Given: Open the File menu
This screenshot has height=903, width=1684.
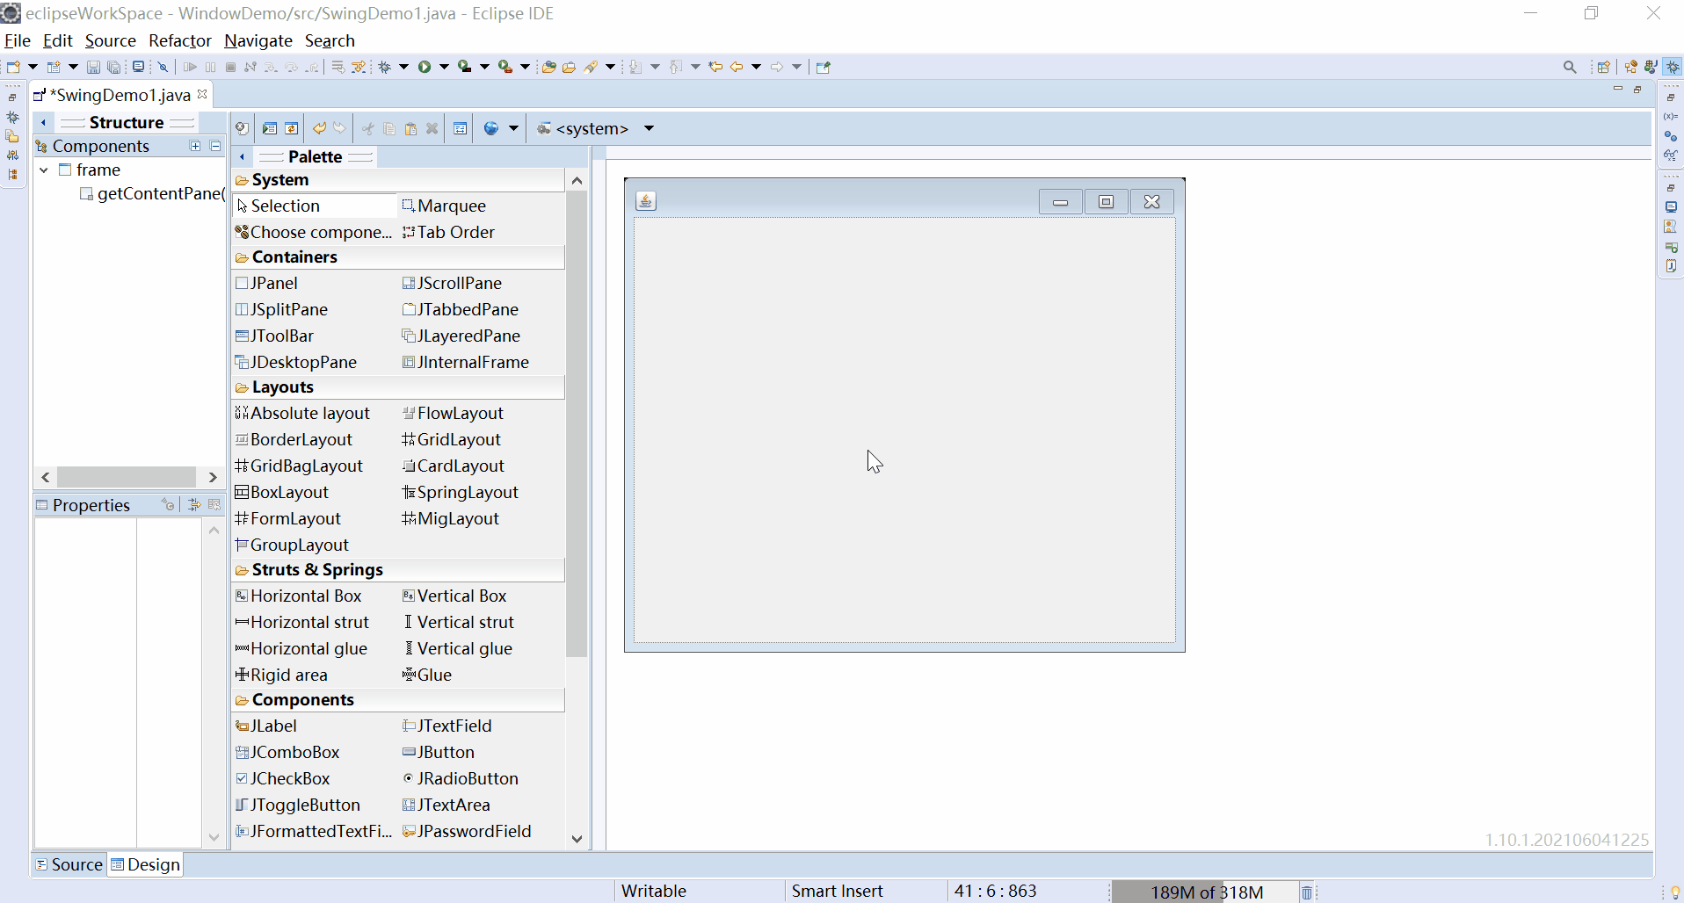Looking at the screenshot, I should 17,40.
